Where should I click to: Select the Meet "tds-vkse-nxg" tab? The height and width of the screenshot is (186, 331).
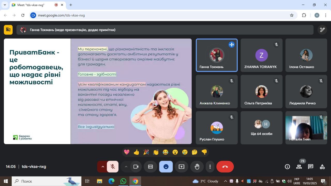point(37,5)
